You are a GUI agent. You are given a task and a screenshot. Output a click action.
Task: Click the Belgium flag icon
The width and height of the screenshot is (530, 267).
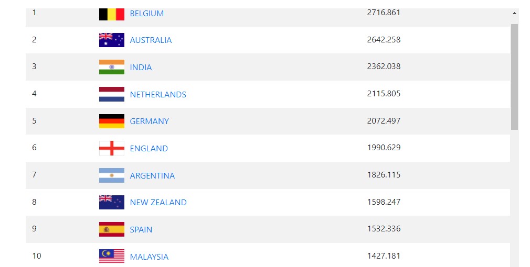[112, 15]
